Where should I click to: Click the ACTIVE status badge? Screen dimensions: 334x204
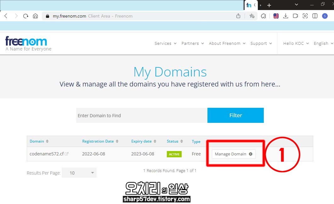tap(174, 154)
